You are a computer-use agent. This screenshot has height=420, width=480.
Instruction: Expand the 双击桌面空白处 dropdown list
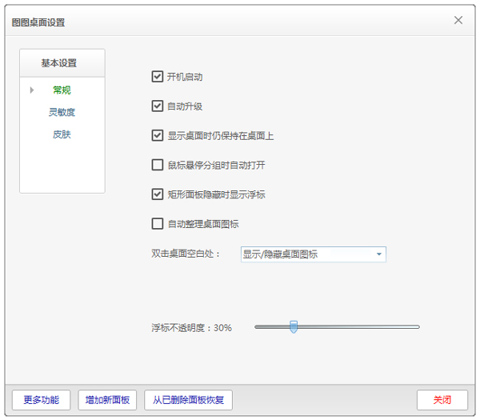tap(378, 254)
